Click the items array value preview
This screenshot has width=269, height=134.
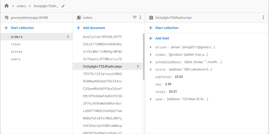tap(188, 55)
